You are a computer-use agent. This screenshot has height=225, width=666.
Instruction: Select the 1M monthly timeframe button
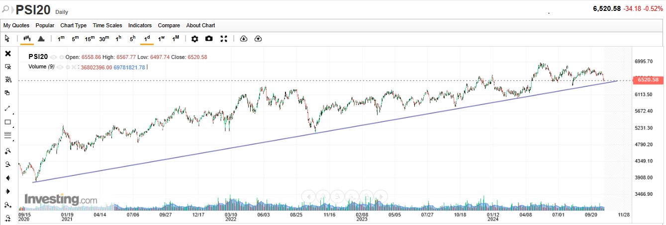(x=176, y=39)
